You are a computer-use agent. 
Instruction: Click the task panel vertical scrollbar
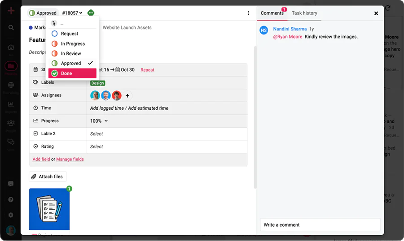(255, 117)
